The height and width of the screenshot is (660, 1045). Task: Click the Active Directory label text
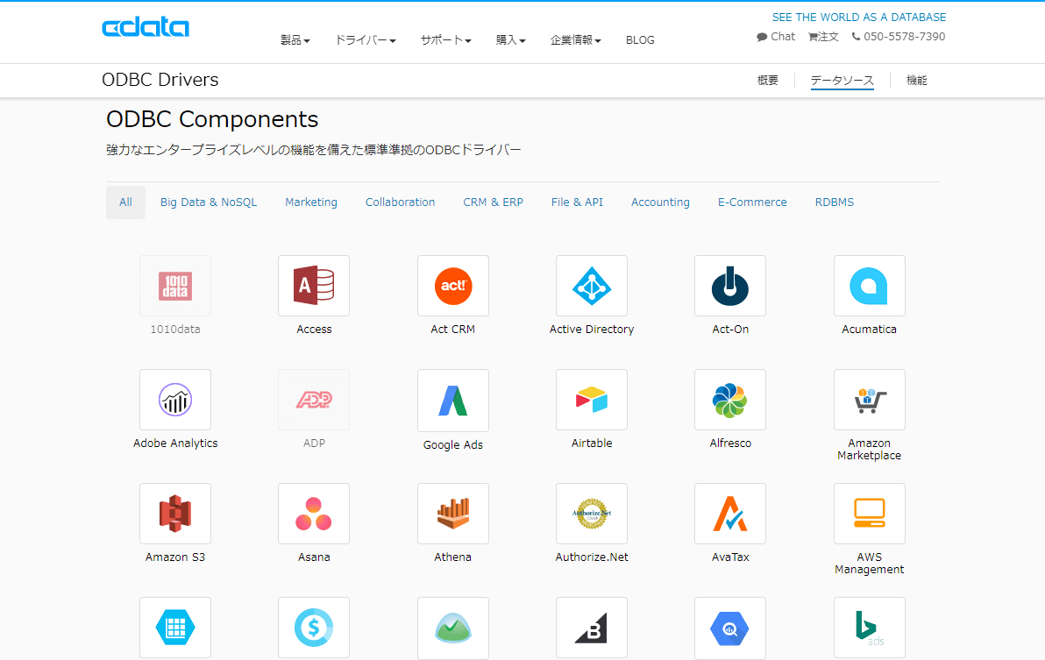tap(592, 329)
